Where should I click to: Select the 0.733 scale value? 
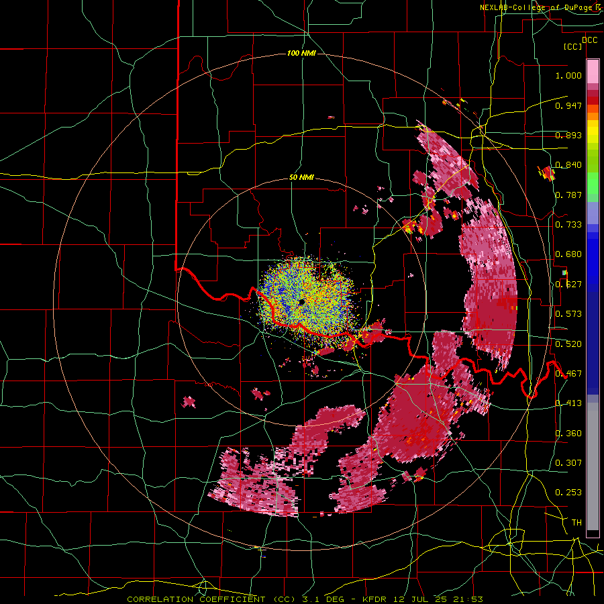(x=568, y=225)
